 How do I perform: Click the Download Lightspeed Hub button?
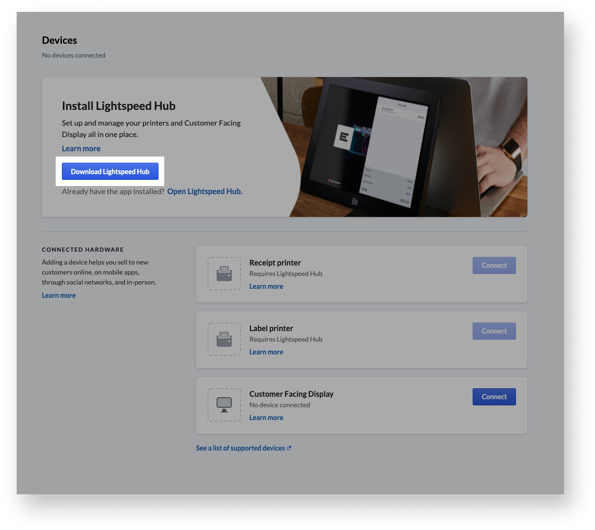coord(110,171)
